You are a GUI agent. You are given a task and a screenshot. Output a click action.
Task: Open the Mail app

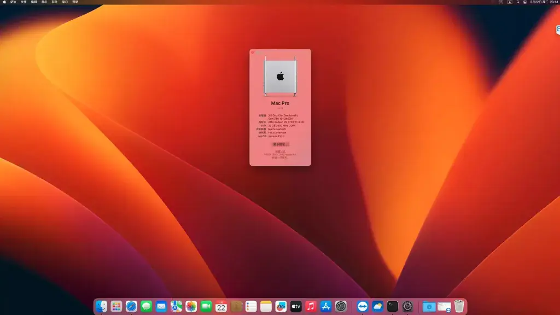click(x=161, y=306)
